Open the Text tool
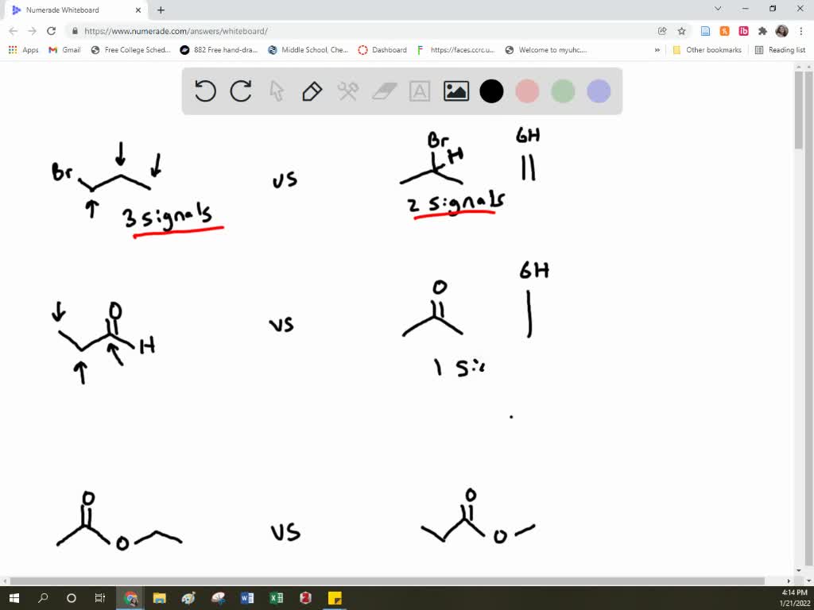Image resolution: width=814 pixels, height=610 pixels. click(x=418, y=91)
